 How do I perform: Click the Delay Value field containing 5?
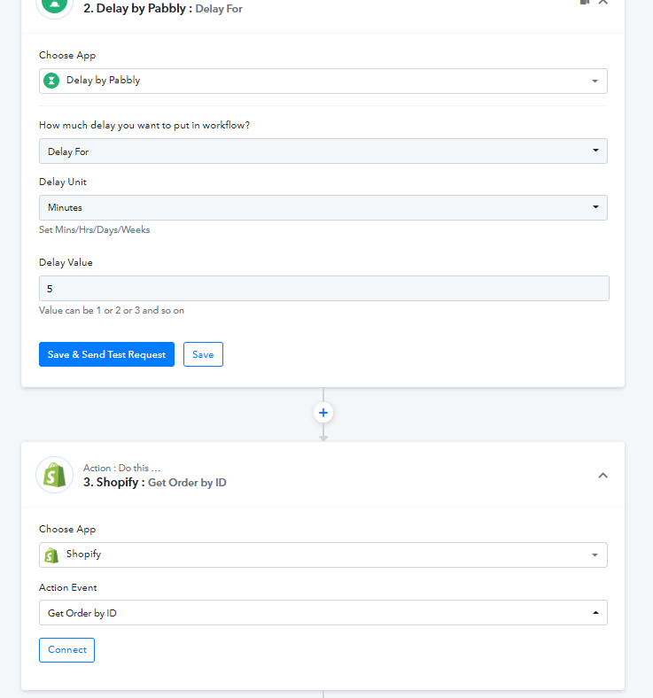[x=324, y=289]
